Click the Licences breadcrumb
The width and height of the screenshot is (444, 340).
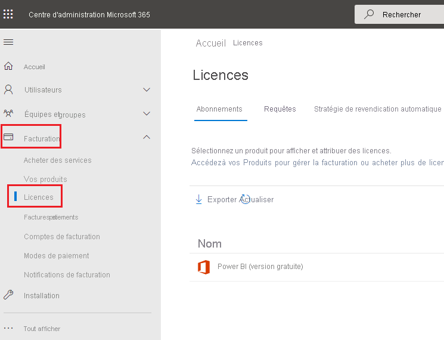pos(248,43)
